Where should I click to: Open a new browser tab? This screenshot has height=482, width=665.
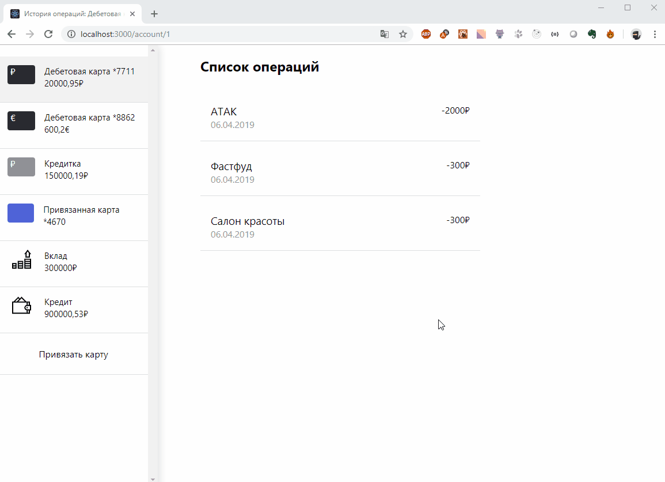pos(154,14)
